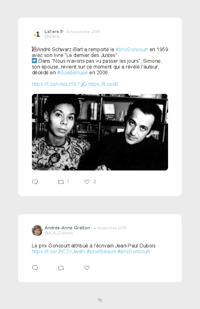Image resolution: width=200 pixels, height=309 pixels.
Task: Reply to Andrée-Anne Gratton's tweet
Action: coord(35,268)
